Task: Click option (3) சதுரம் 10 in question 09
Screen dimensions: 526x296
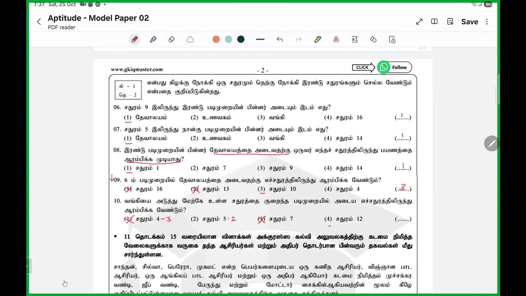Action: (x=277, y=189)
